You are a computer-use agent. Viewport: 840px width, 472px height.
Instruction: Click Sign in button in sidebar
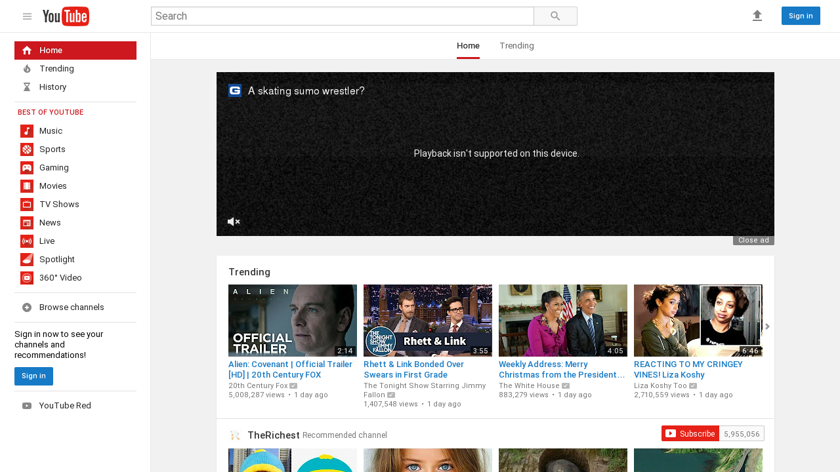point(33,376)
